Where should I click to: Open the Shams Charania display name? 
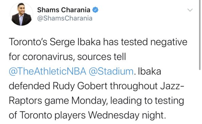tap(63, 10)
